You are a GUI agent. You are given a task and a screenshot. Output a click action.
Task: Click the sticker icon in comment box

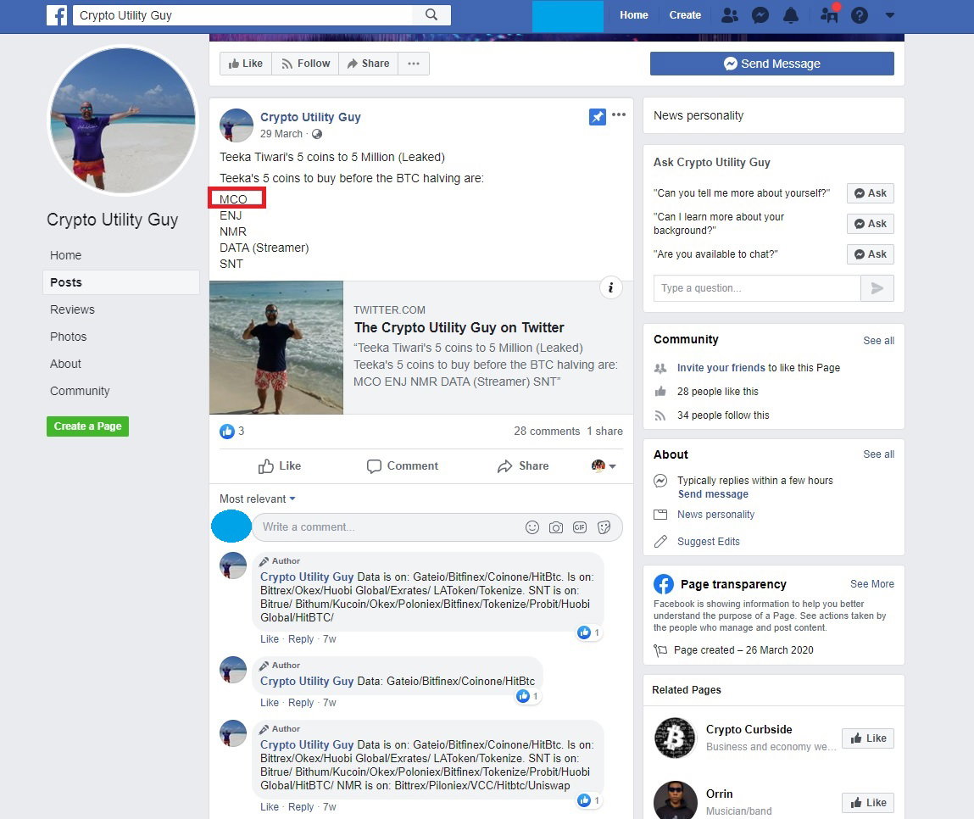pyautogui.click(x=604, y=527)
